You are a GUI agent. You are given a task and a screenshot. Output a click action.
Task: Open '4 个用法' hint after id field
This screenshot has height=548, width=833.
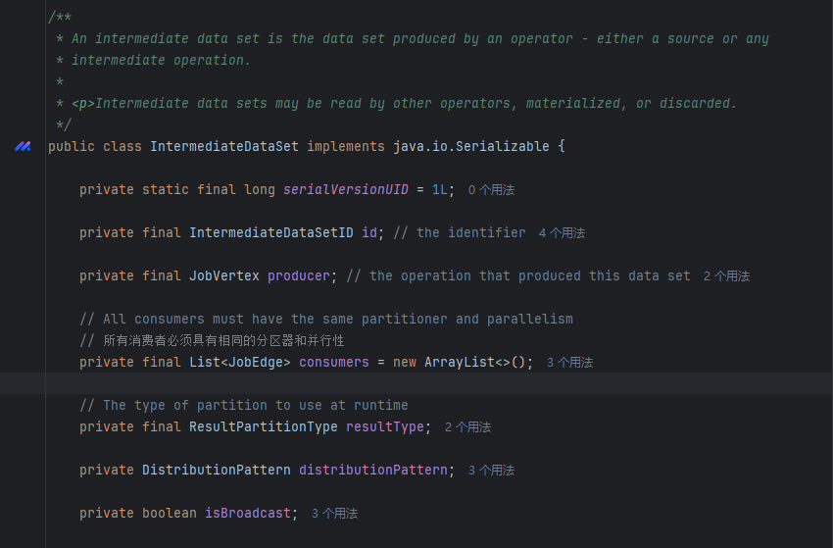(x=563, y=233)
